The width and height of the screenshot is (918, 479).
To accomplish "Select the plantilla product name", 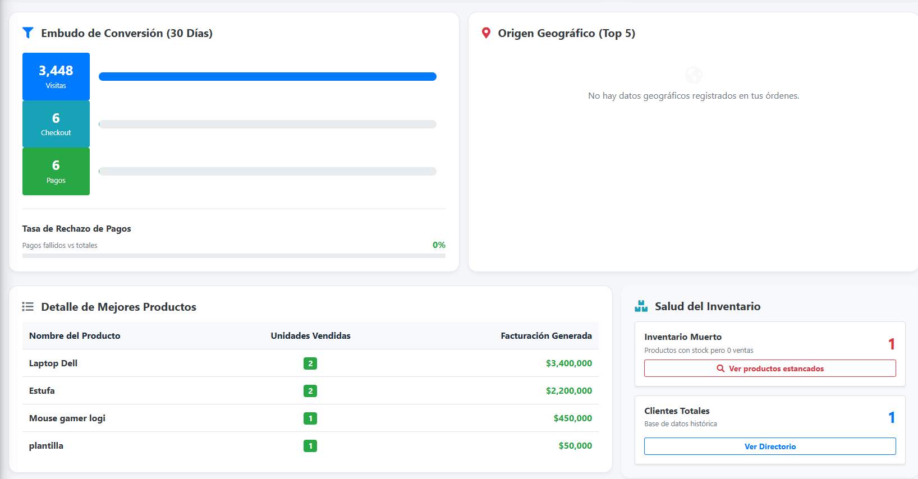I will pyautogui.click(x=46, y=445).
